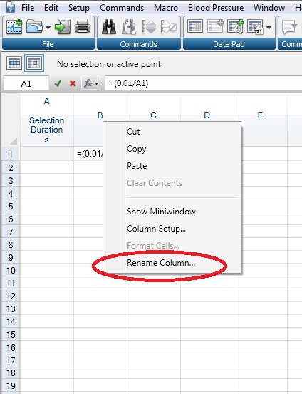The width and height of the screenshot is (302, 394).
Task: Click the Find binoculars icon
Action: 109,26
